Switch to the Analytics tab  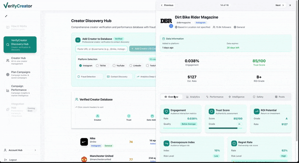193,97
